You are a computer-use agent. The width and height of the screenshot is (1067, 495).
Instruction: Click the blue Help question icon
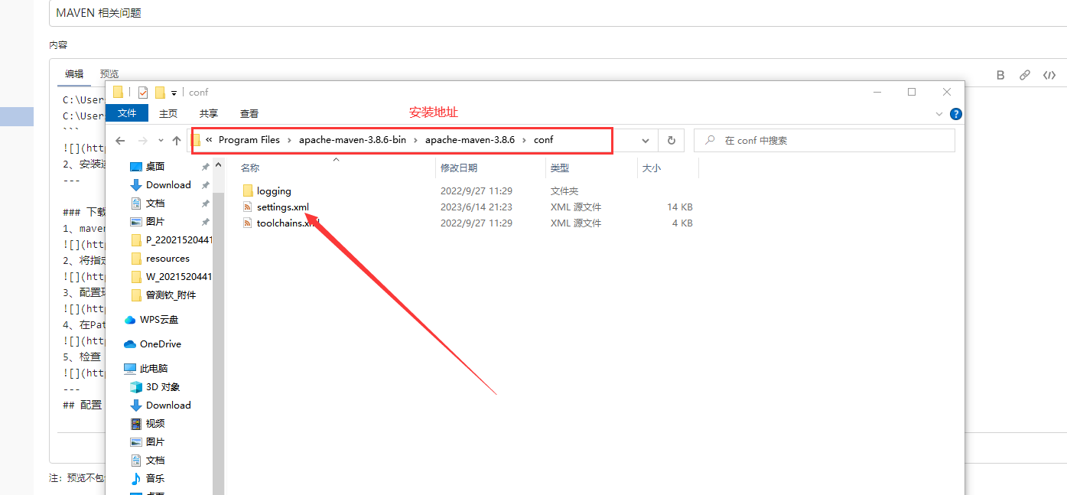coord(955,114)
